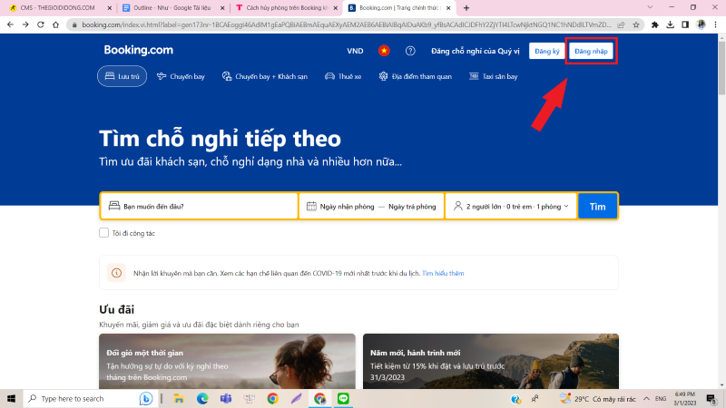This screenshot has height=408, width=726.
Task: Click the address bar URL
Action: 347,24
